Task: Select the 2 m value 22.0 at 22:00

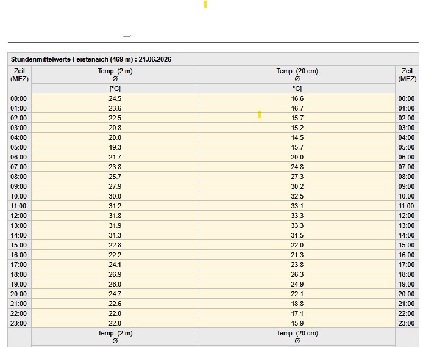Action: [x=115, y=313]
